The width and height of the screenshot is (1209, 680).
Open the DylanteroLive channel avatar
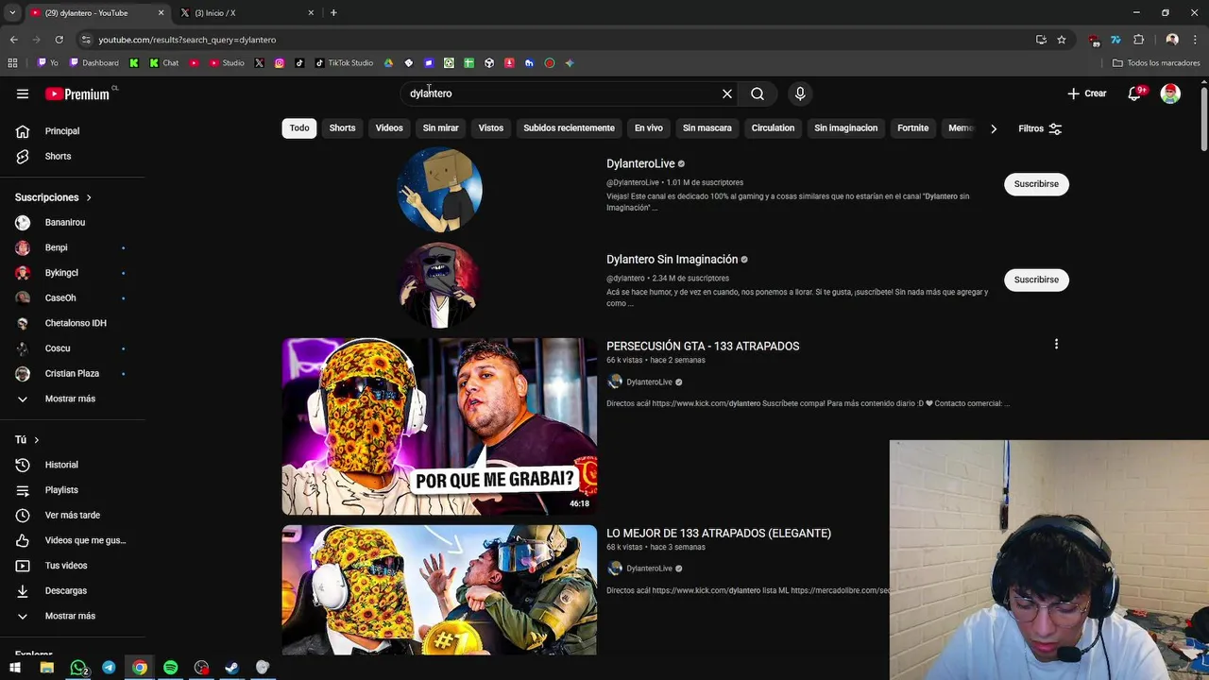(x=439, y=189)
